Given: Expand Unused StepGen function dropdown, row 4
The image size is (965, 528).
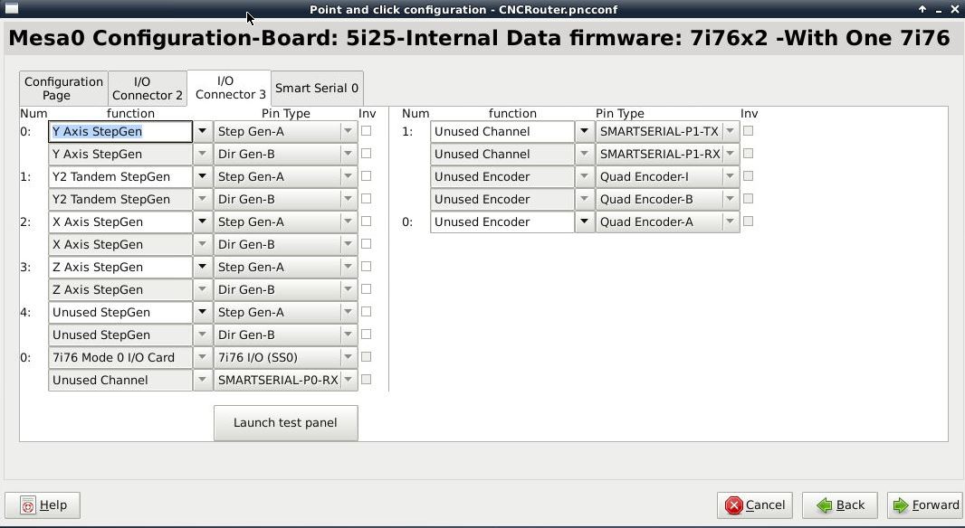Looking at the screenshot, I should point(203,312).
